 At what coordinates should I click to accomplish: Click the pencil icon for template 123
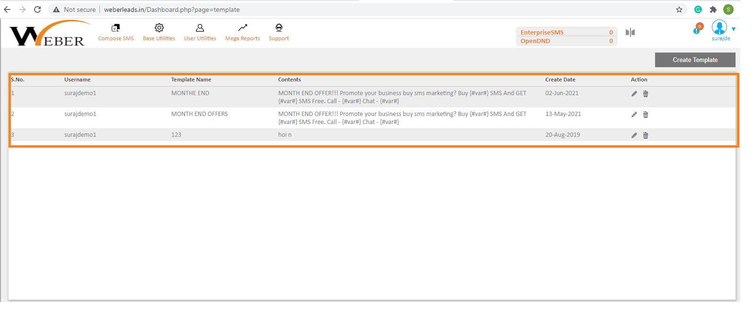point(634,135)
